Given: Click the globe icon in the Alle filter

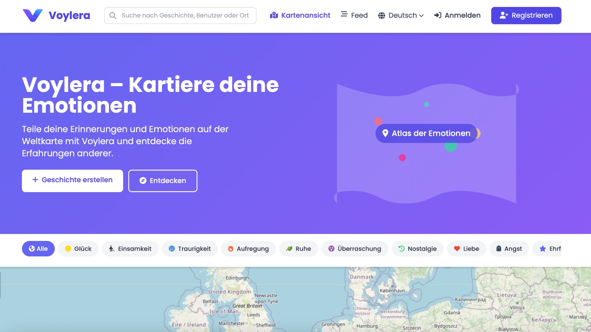Looking at the screenshot, I should (x=32, y=249).
